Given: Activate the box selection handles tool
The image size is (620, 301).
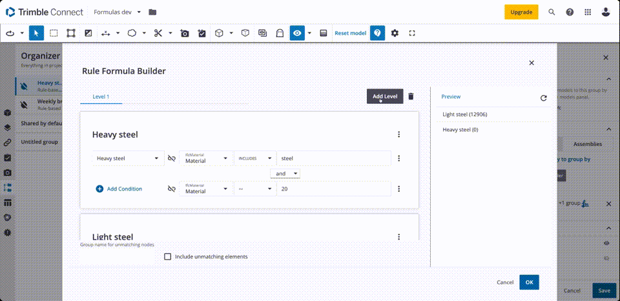Looking at the screenshot, I should [x=71, y=33].
